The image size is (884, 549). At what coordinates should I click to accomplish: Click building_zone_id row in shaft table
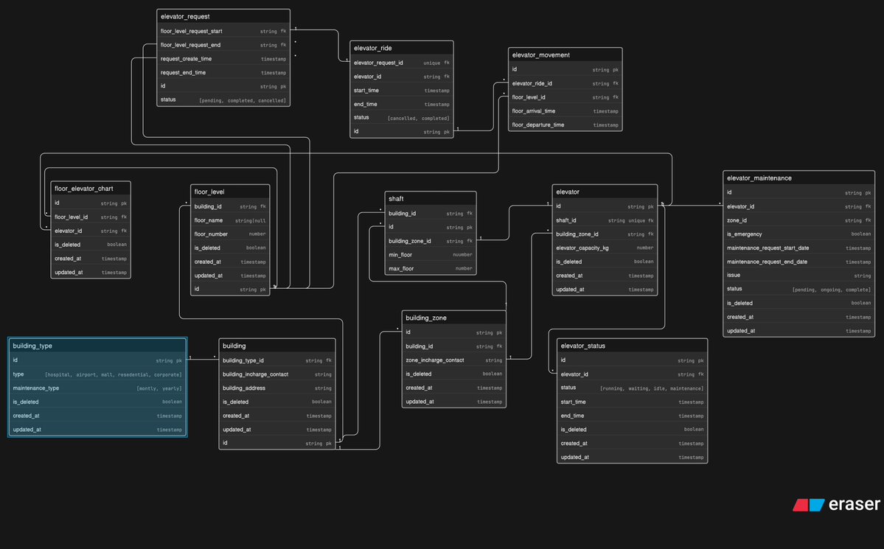coord(430,241)
